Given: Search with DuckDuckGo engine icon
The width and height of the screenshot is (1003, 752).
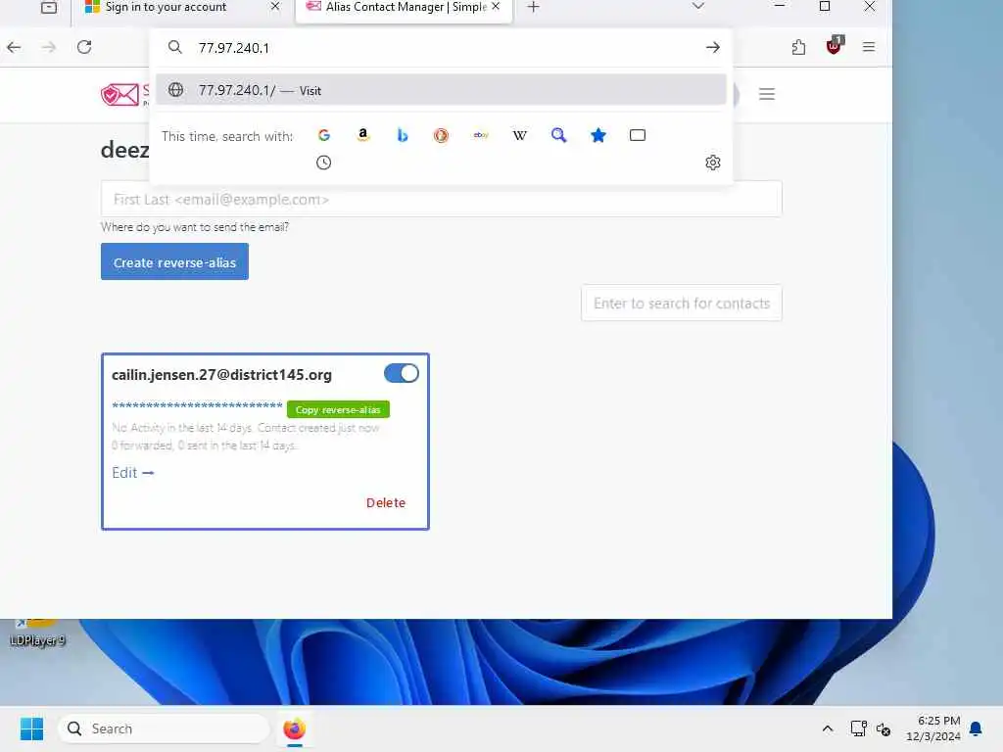Looking at the screenshot, I should point(441,135).
